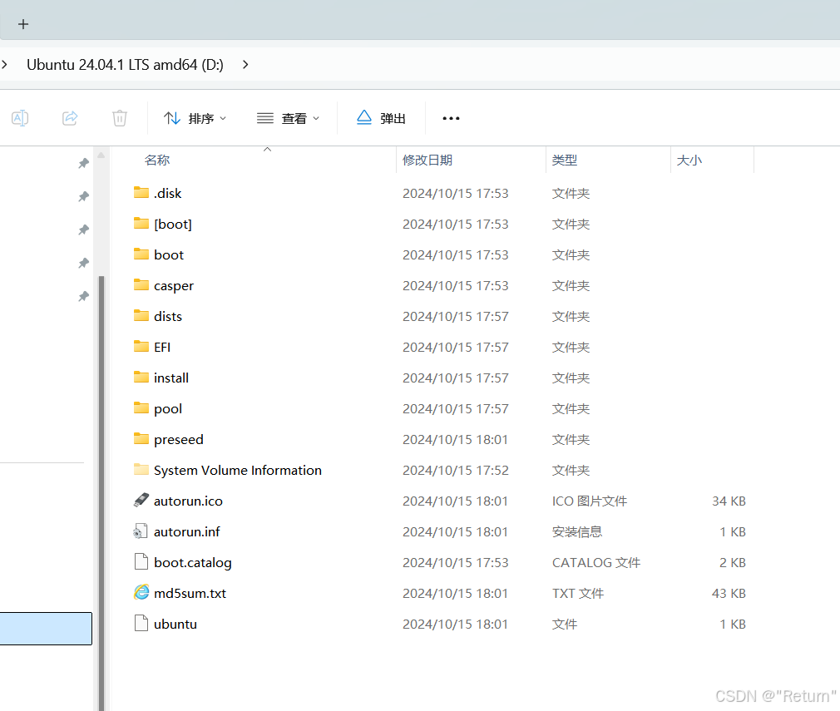Select the autorun.ico file icon
This screenshot has height=711, width=840.
point(141,501)
